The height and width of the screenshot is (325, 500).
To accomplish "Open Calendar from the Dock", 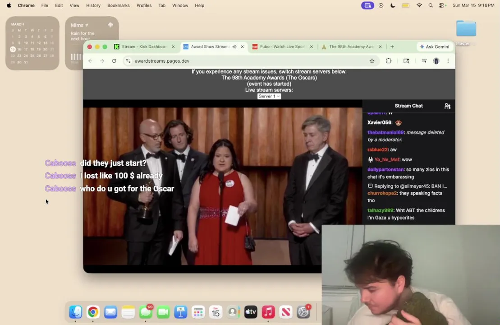I will click(x=216, y=312).
